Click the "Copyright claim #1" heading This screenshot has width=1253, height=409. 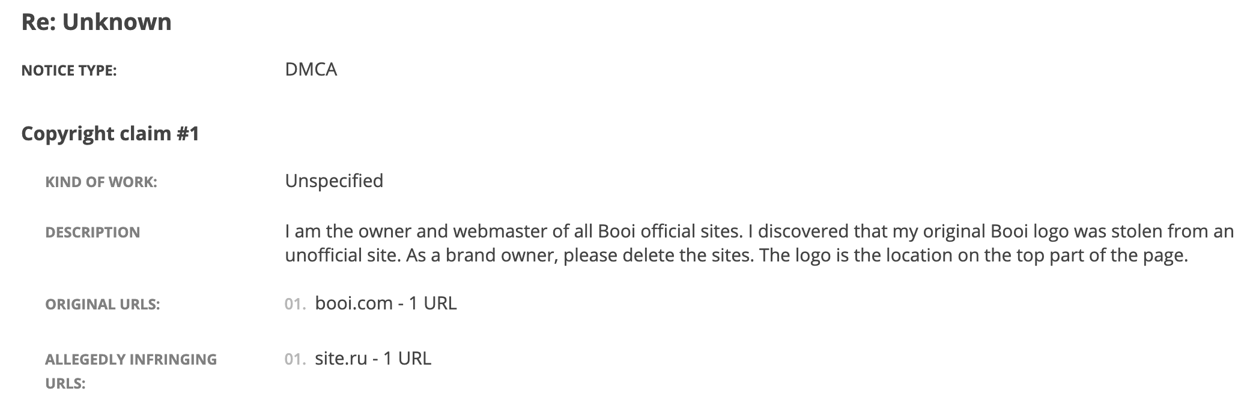110,133
